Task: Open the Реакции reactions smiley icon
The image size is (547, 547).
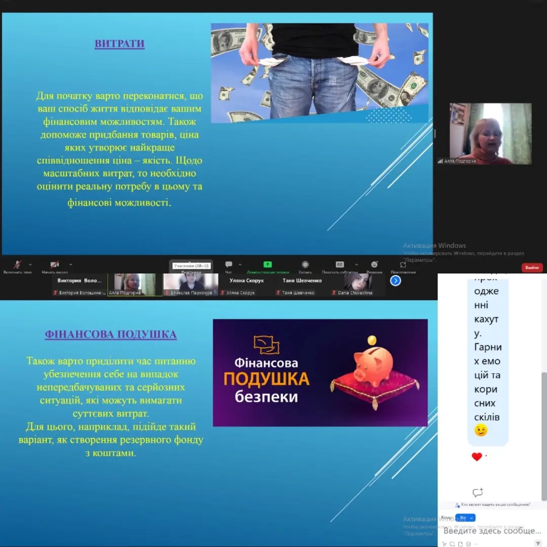Action: pos(374,265)
